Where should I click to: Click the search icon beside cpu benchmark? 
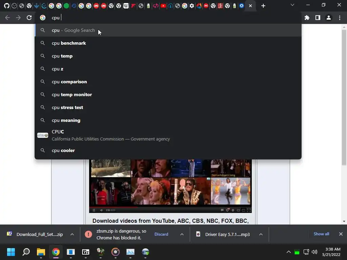click(43, 43)
